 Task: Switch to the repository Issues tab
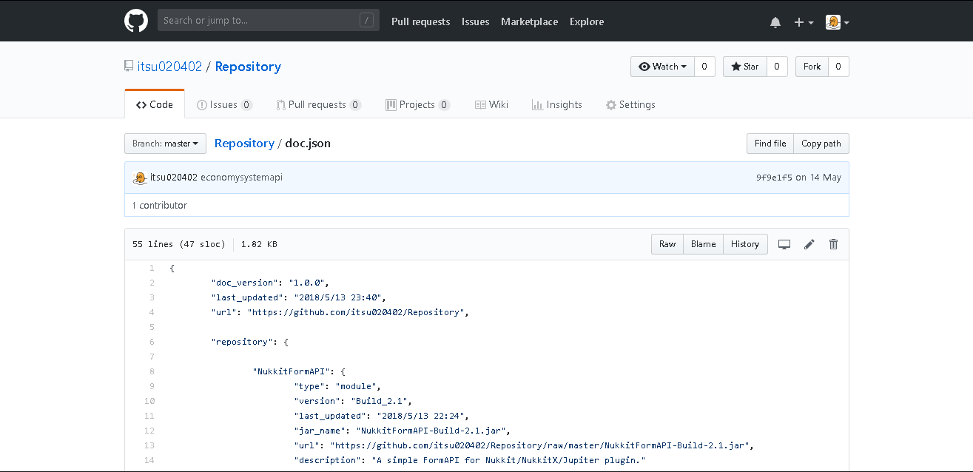coord(224,104)
